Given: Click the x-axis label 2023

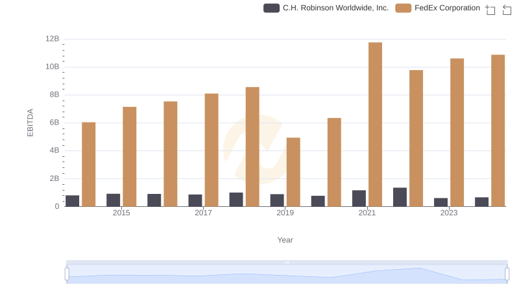Looking at the screenshot, I should [449, 213].
